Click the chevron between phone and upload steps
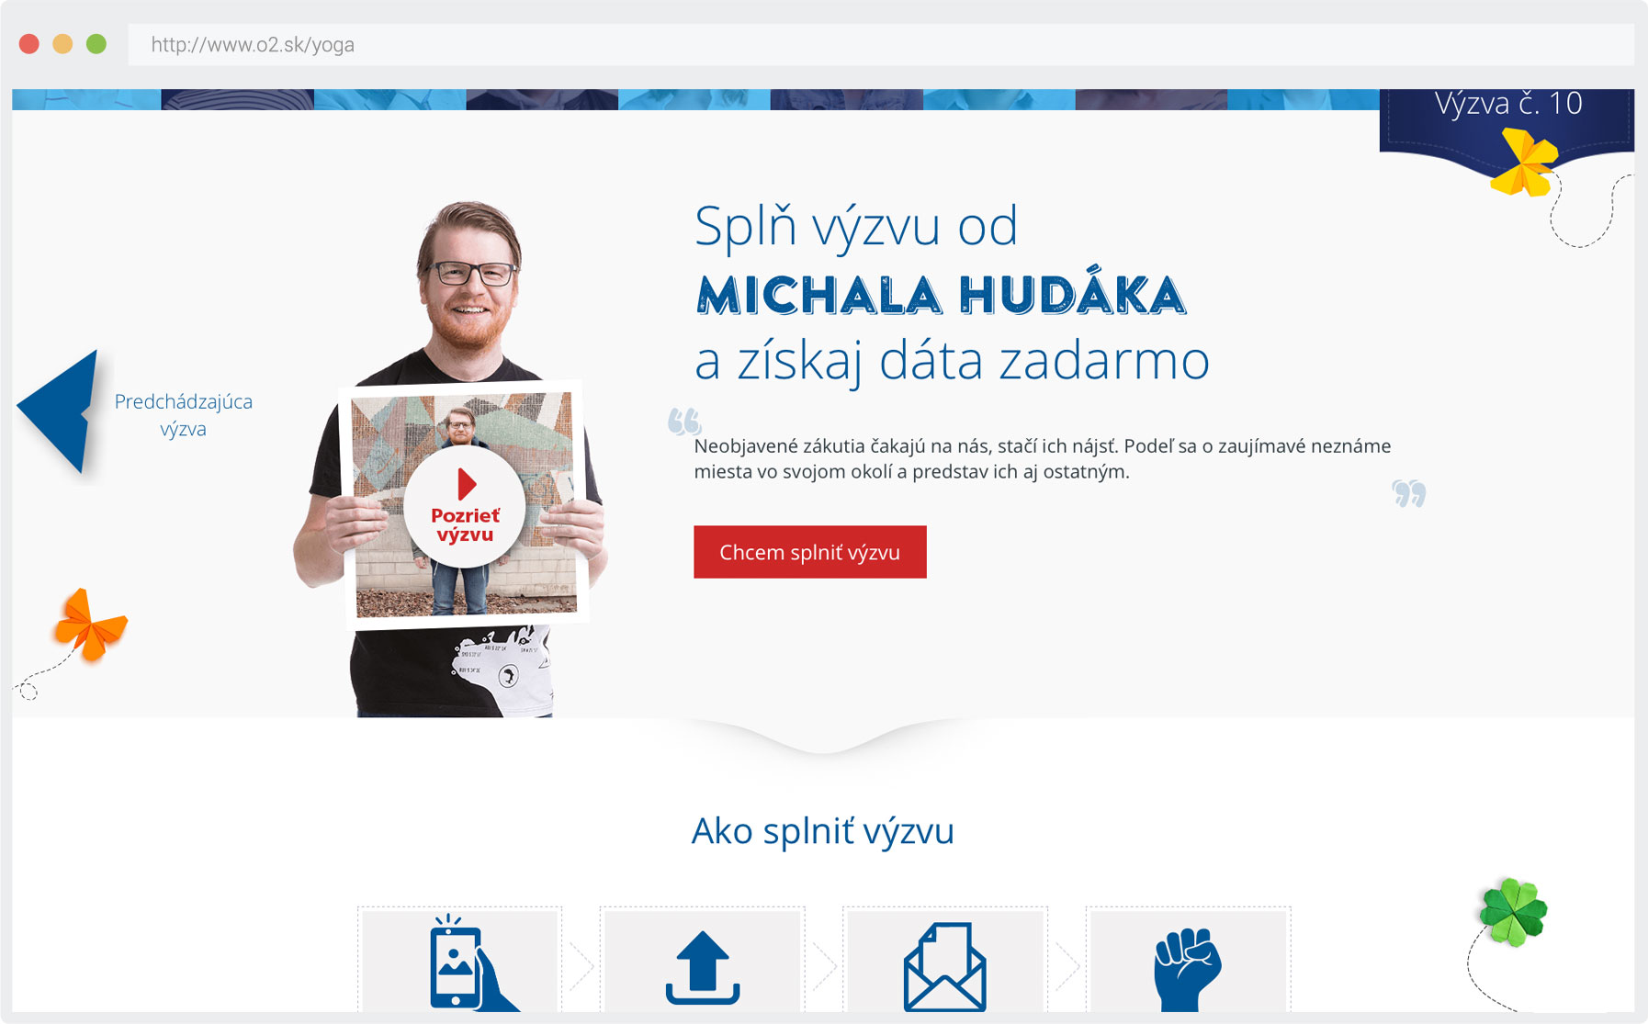The width and height of the screenshot is (1648, 1024). pos(581,965)
